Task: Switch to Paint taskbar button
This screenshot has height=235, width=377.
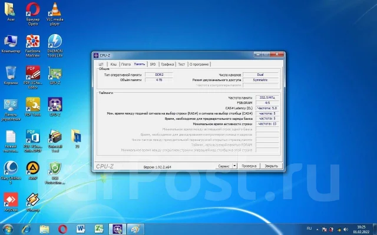Action: [x=135, y=229]
